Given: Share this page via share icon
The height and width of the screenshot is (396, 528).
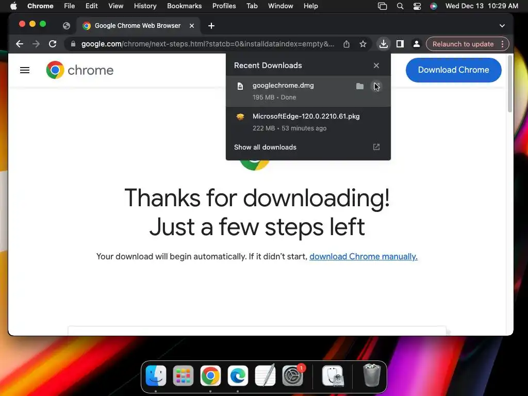Looking at the screenshot, I should pos(346,44).
